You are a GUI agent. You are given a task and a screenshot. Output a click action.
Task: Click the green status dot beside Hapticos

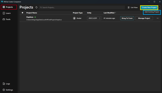click(x=35, y=17)
